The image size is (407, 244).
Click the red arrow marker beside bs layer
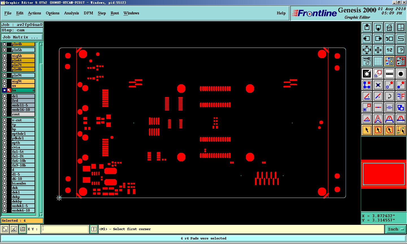(x=9, y=90)
